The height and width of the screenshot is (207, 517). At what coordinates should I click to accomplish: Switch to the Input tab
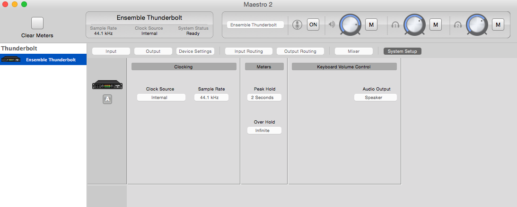click(111, 51)
